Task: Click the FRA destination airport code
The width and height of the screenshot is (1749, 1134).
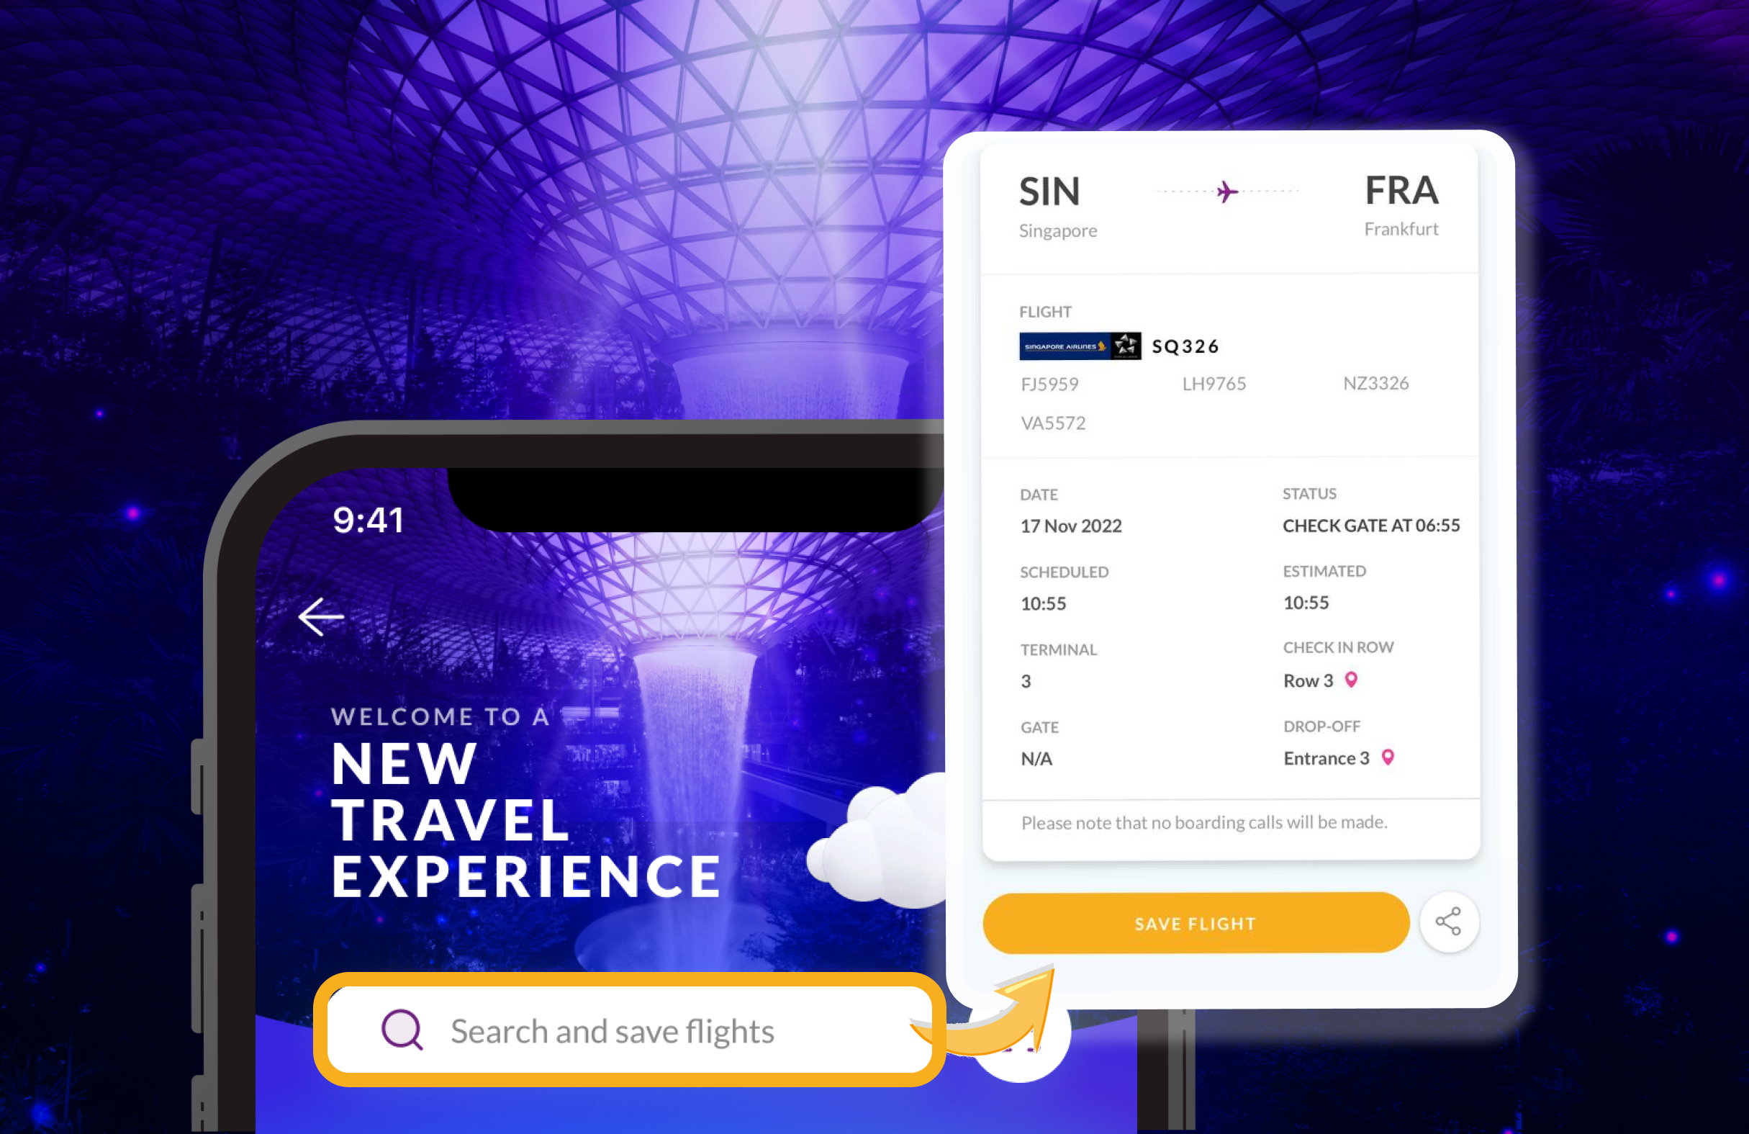Action: point(1401,190)
